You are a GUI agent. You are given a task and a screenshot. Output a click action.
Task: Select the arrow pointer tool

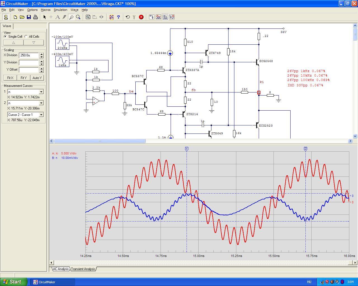pyautogui.click(x=44, y=17)
